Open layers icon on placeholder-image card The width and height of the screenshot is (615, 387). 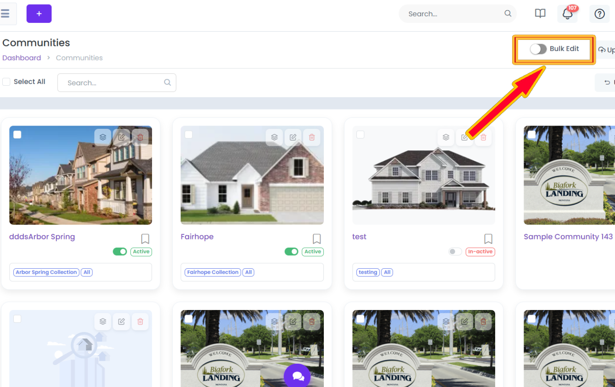point(103,321)
